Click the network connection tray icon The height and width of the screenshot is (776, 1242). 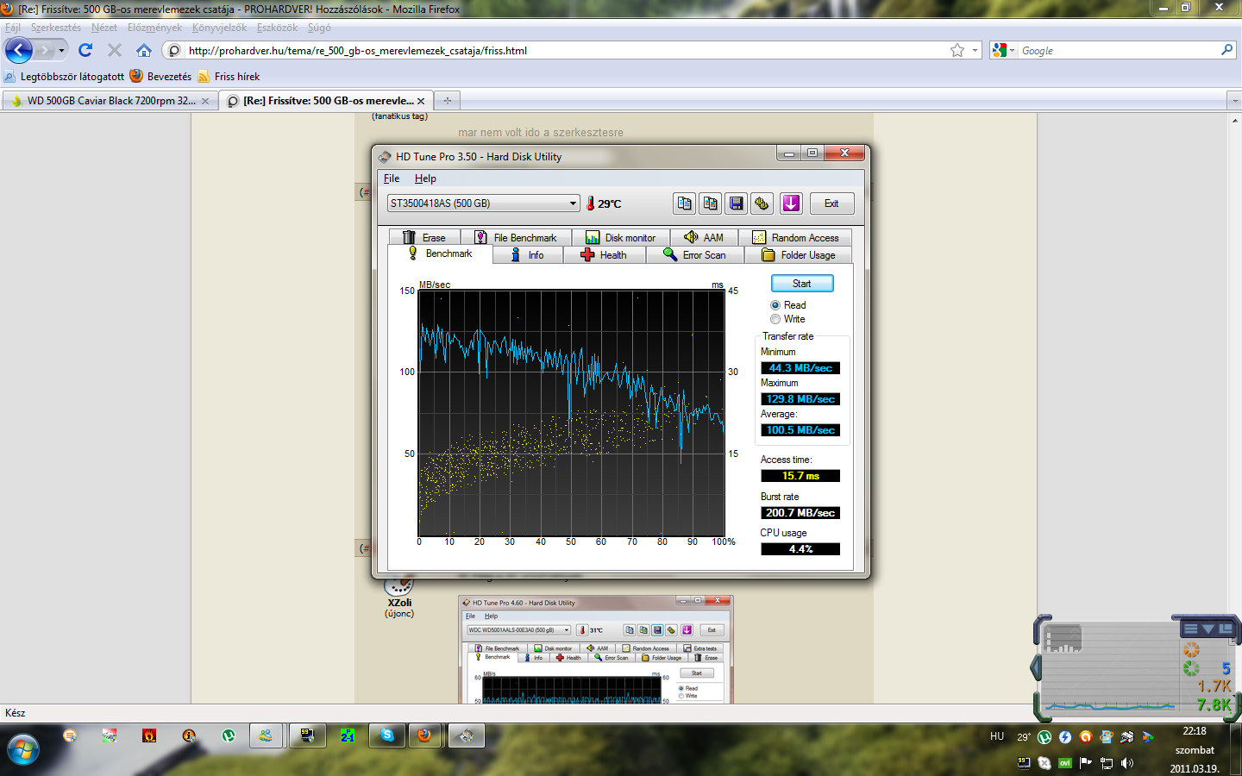(x=1107, y=763)
